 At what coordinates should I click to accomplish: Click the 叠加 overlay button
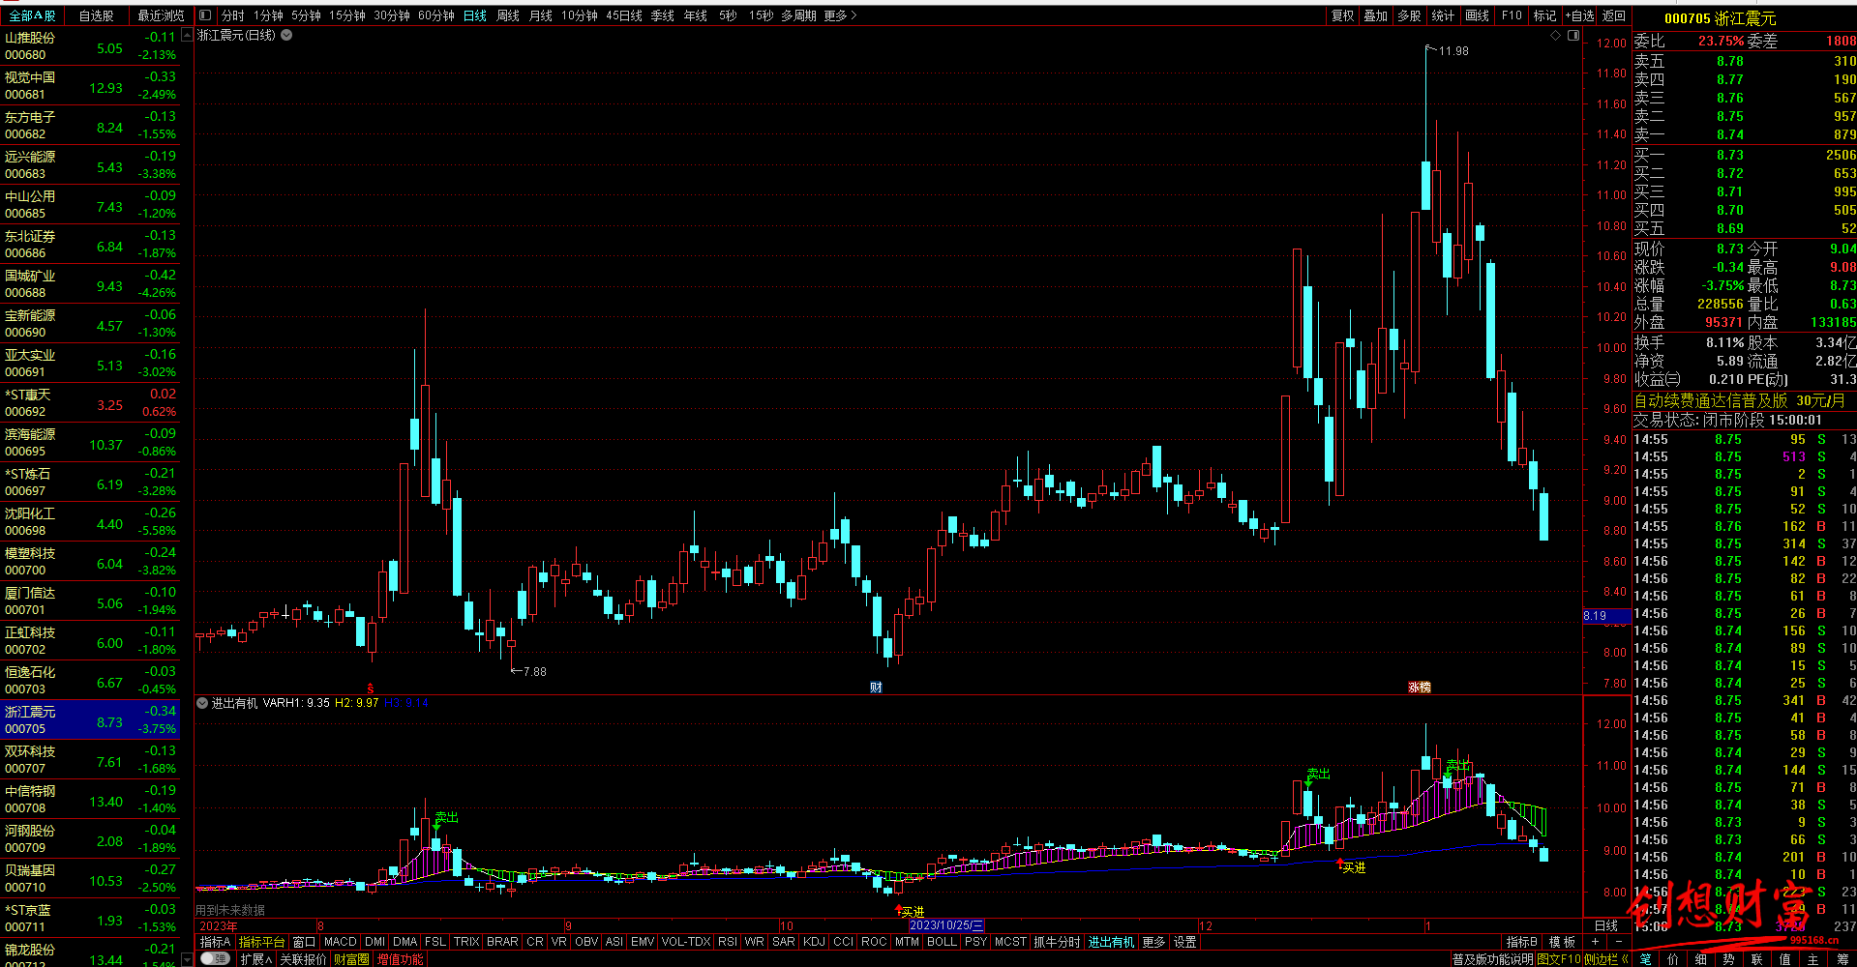pos(1375,15)
